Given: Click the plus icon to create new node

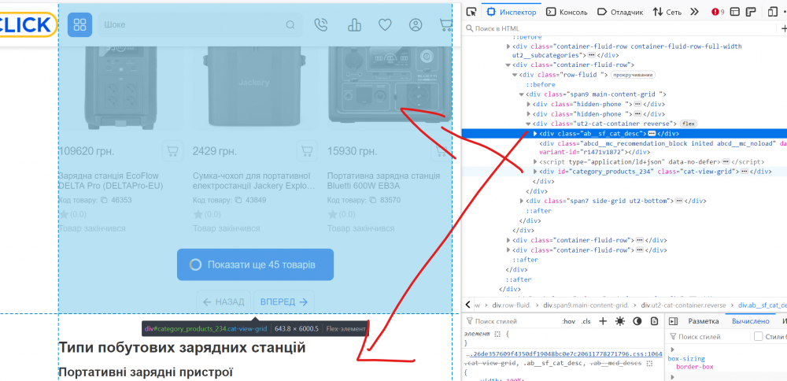Looking at the screenshot, I should pos(784,28).
